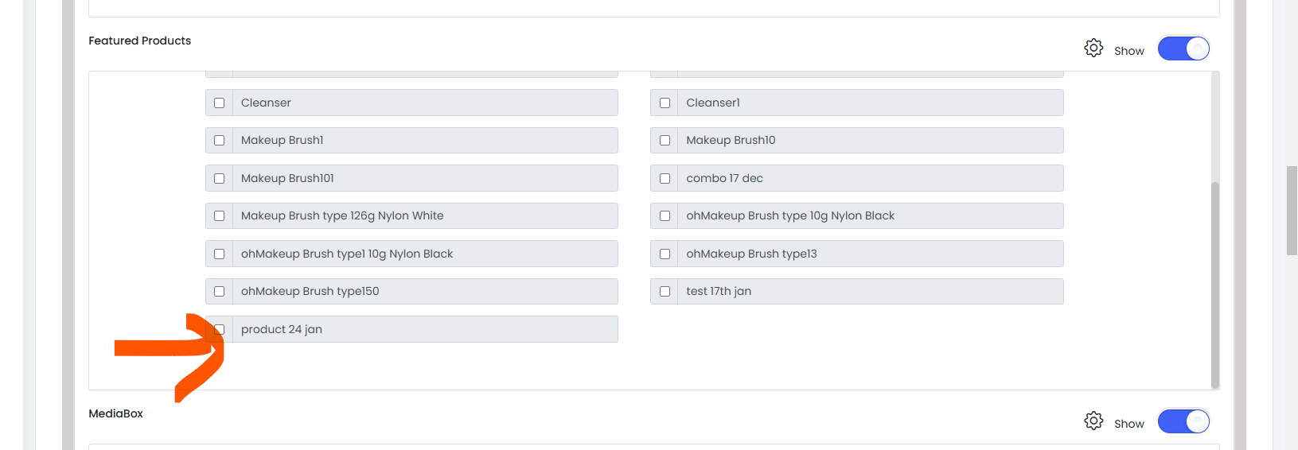Check ohMakeup Brush type 10g Nylon Black
This screenshot has width=1298, height=450.
tap(665, 216)
